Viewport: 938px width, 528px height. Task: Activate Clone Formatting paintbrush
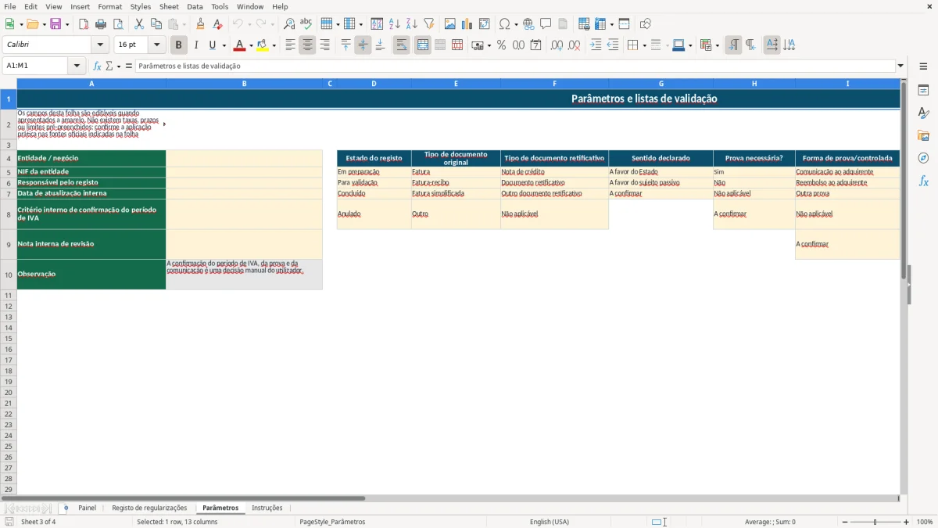(x=201, y=24)
